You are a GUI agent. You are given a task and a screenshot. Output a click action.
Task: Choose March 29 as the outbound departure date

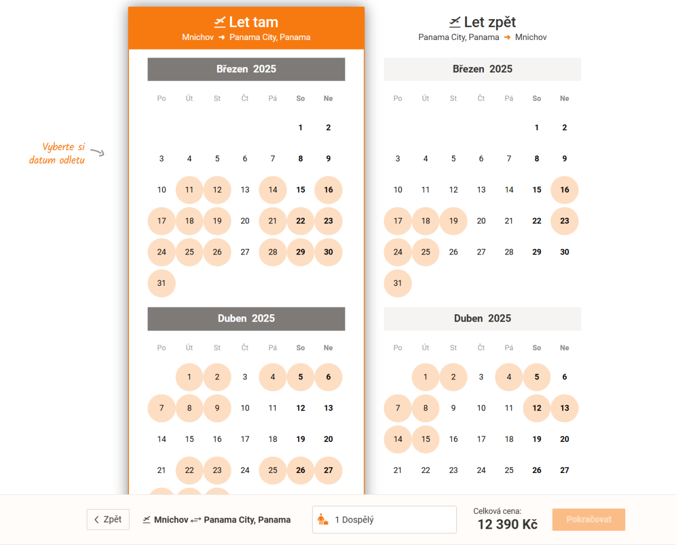(x=300, y=252)
